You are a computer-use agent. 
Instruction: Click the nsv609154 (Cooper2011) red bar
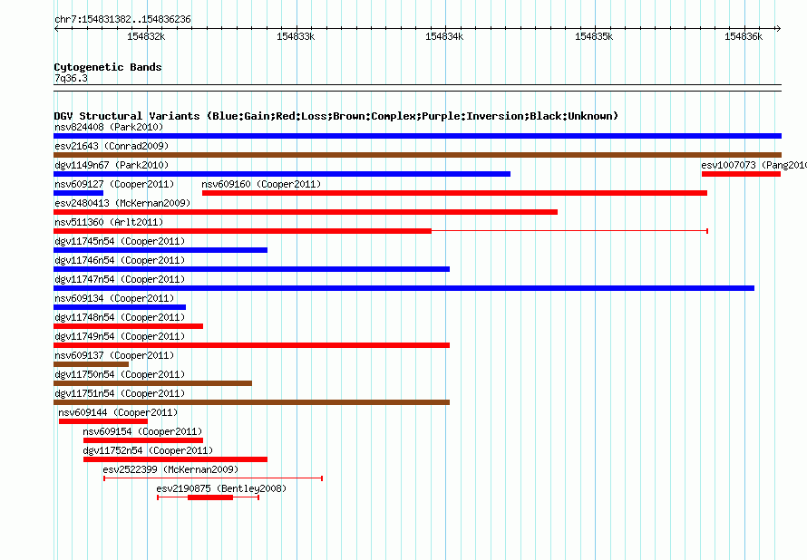(143, 440)
